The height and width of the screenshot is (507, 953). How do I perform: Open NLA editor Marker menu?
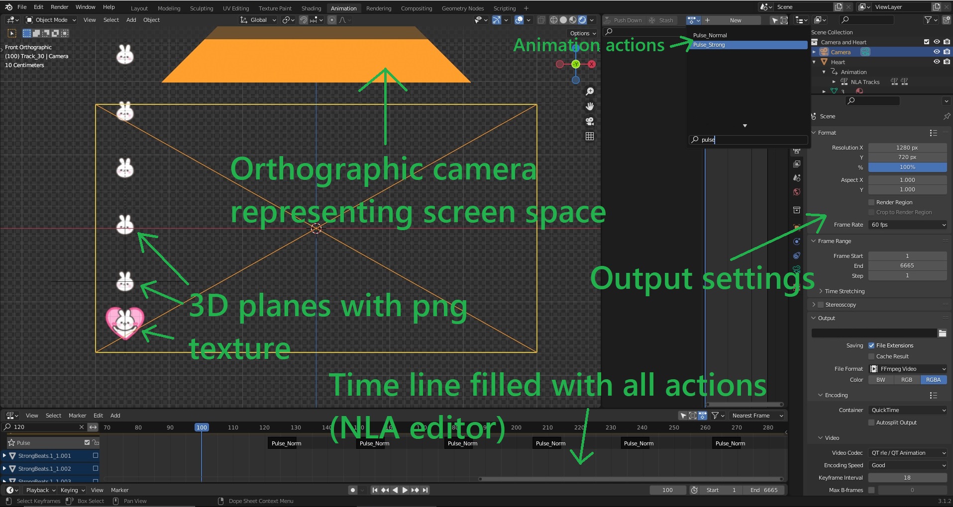pyautogui.click(x=77, y=416)
